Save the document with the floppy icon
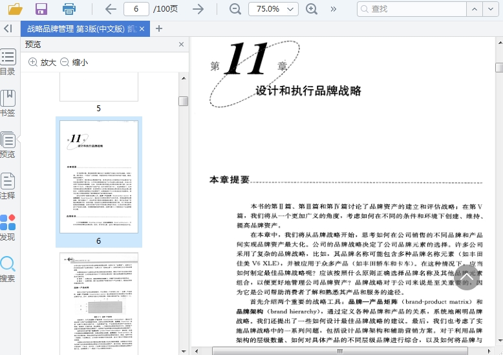The height and width of the screenshot is (355, 503). 41,9
